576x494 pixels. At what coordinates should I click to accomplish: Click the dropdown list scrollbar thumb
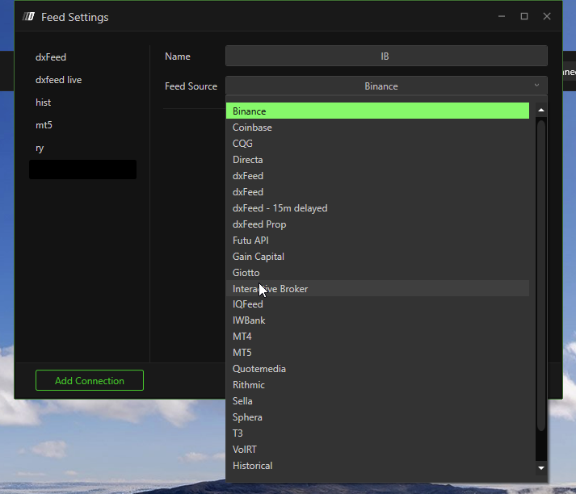coord(541,274)
